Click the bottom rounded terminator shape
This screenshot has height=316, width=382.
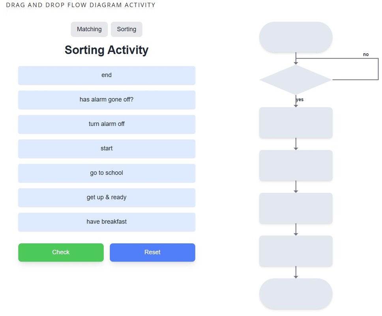click(296, 294)
